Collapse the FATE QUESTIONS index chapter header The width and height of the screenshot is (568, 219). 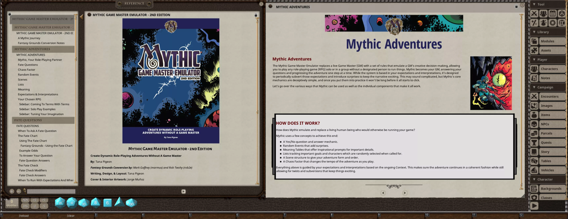(44, 120)
